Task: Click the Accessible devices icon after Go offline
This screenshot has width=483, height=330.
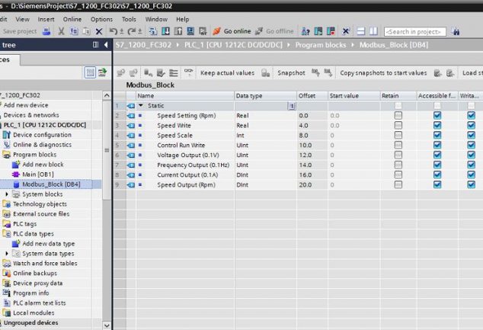Action: point(305,31)
